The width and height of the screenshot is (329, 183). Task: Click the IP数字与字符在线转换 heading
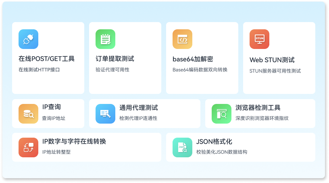click(74, 141)
